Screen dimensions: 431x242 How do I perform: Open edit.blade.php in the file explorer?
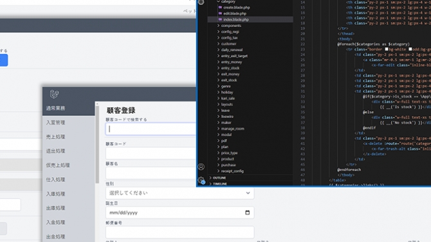[x=234, y=13]
